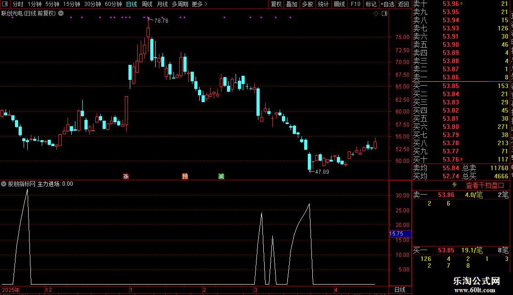513x295 pixels.
Task: Click the 复权 button
Action: tap(276, 4)
